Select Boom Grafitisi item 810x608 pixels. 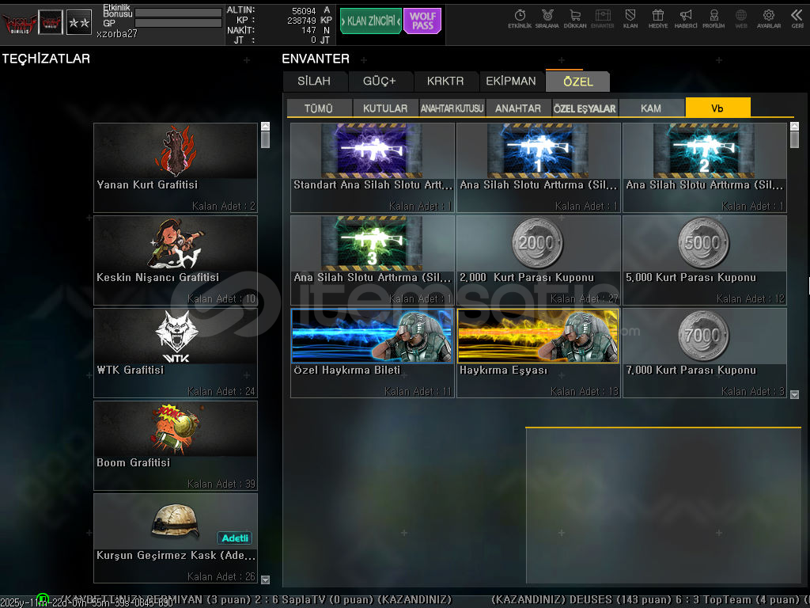point(175,445)
